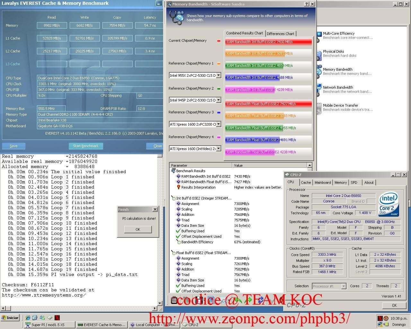The width and height of the screenshot is (411, 329).
Task: Click the Value column header in Sandra results
Action: point(269,165)
